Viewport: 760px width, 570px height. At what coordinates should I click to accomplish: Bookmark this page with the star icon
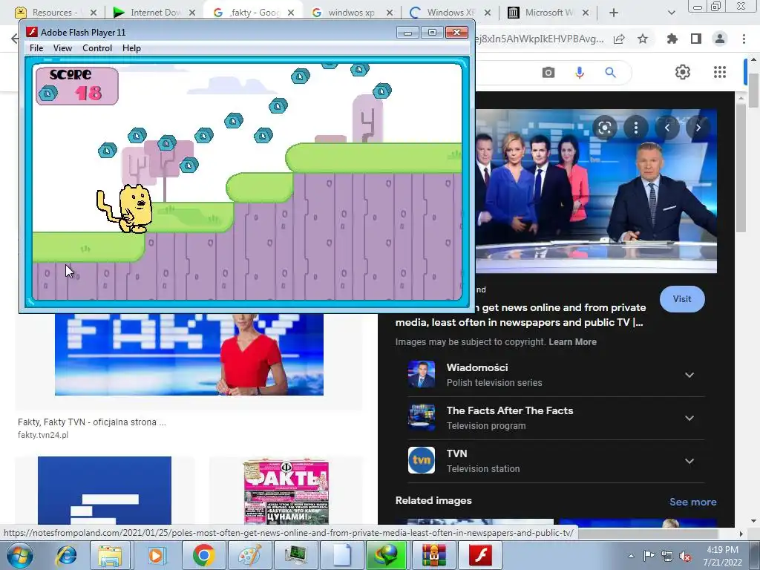tap(643, 39)
